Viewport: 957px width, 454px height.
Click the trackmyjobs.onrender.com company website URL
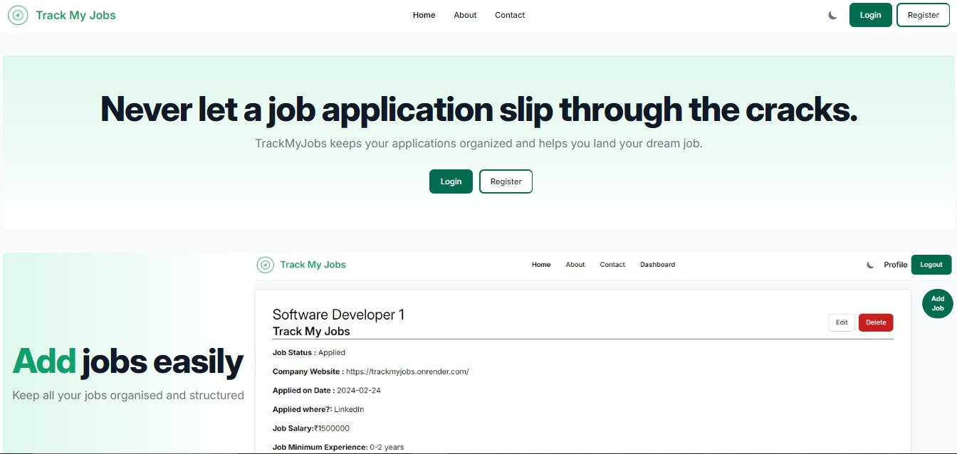coord(407,371)
